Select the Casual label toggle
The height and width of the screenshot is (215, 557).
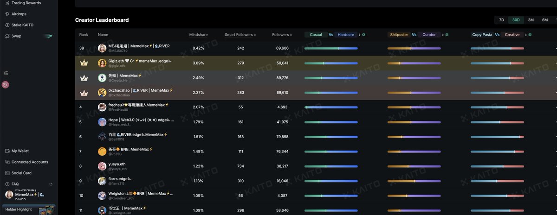[316, 35]
